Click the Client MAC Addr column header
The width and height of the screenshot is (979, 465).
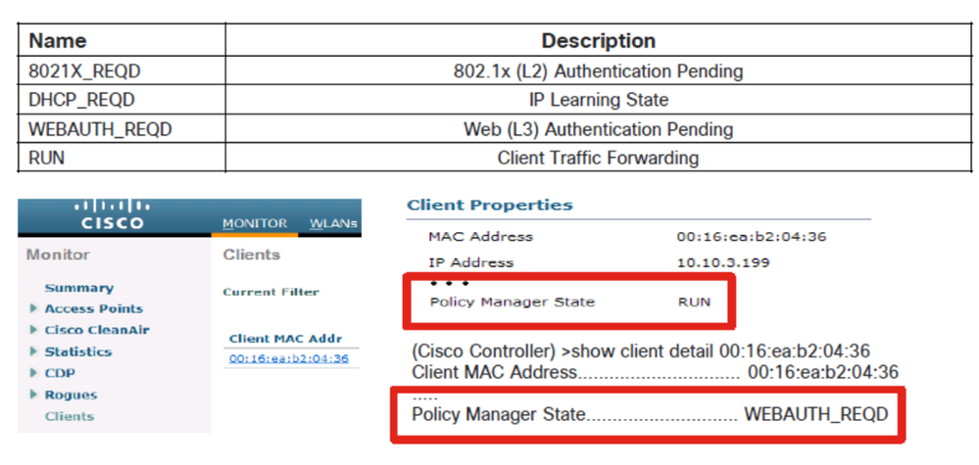coord(285,339)
